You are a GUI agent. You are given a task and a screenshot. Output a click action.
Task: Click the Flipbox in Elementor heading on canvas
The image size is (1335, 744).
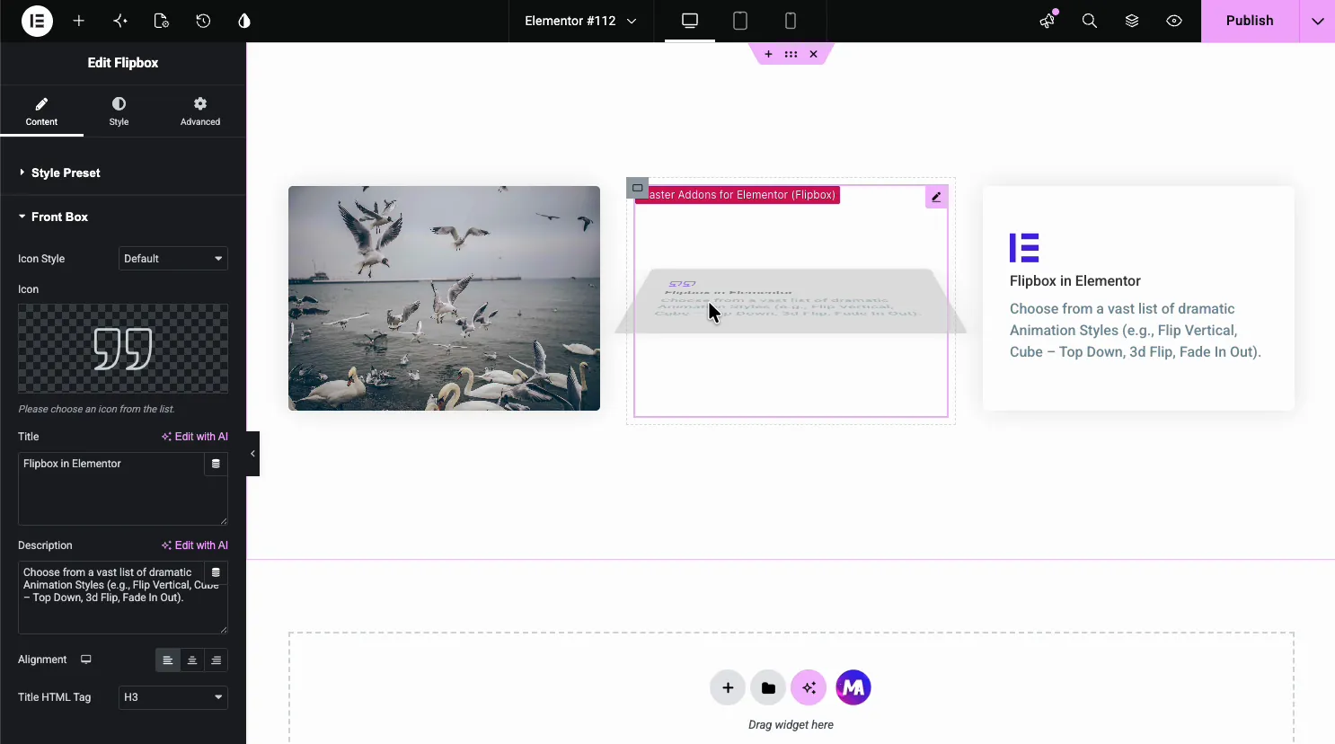click(x=1074, y=281)
